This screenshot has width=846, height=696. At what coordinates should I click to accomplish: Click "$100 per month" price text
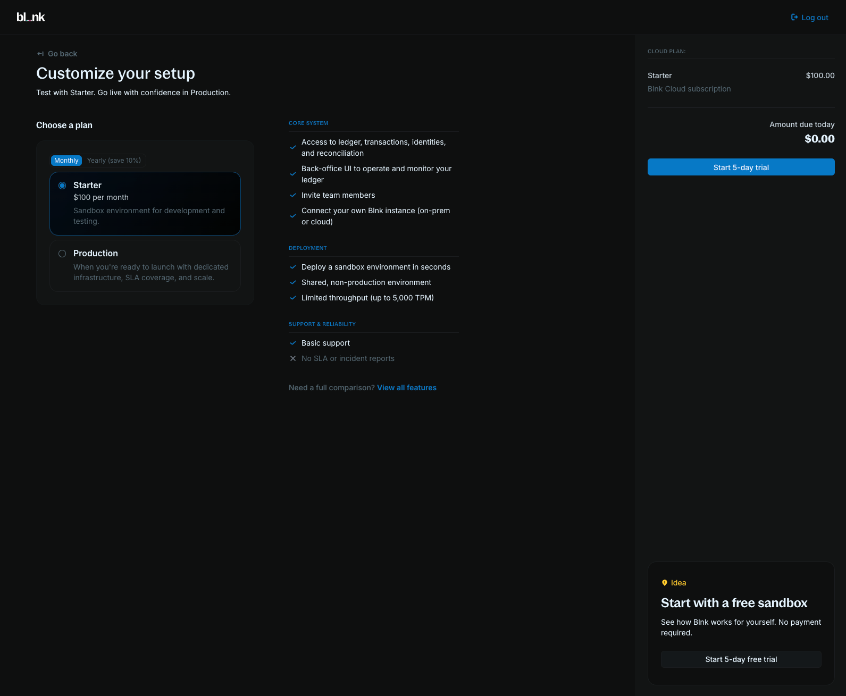(101, 197)
